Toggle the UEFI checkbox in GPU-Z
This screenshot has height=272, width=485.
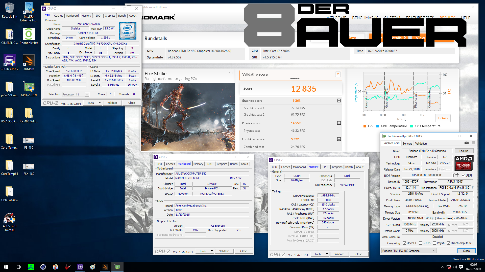pyautogui.click(x=463, y=176)
